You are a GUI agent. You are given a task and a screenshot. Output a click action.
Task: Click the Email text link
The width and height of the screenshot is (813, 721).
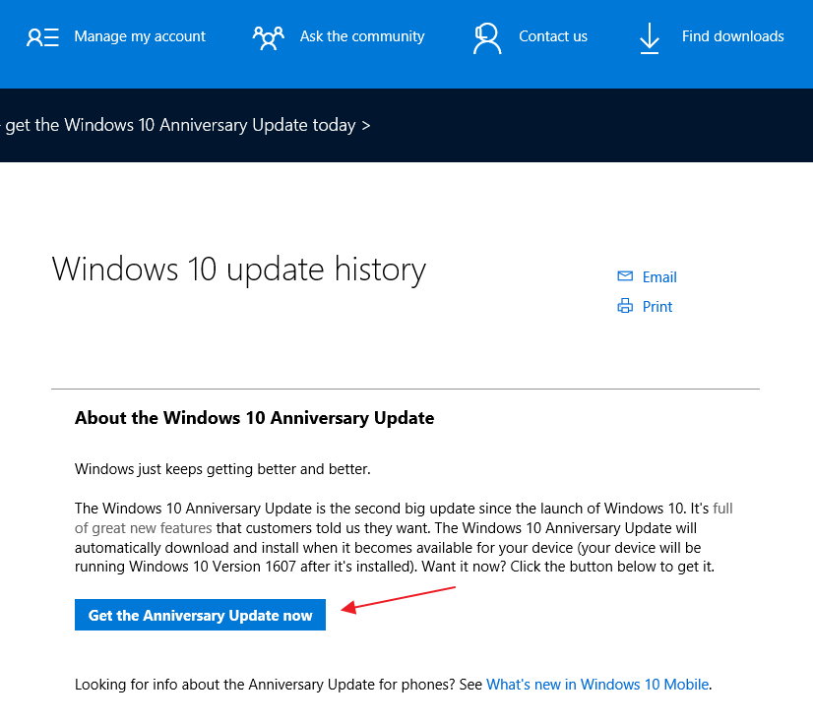[659, 277]
